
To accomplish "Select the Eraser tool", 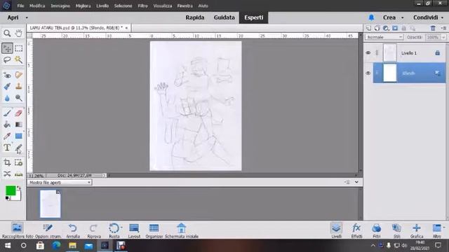I will coord(19,113).
